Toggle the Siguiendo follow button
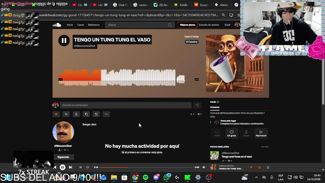Viewport: 325px width, 183px height. 63,157
